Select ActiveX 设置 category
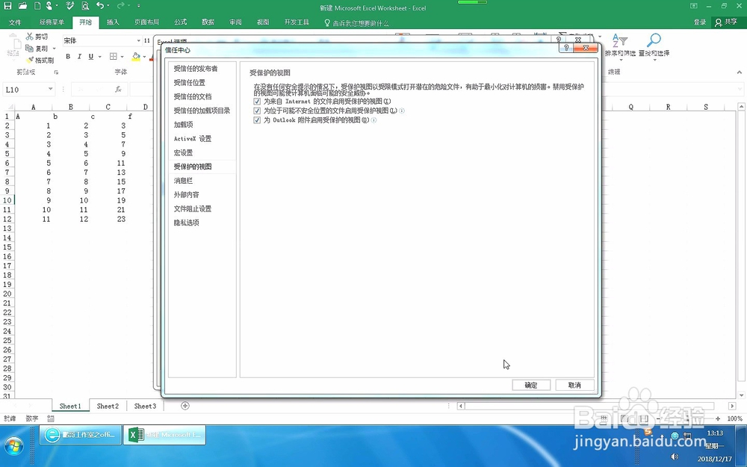Image resolution: width=747 pixels, height=467 pixels. (x=202, y=139)
